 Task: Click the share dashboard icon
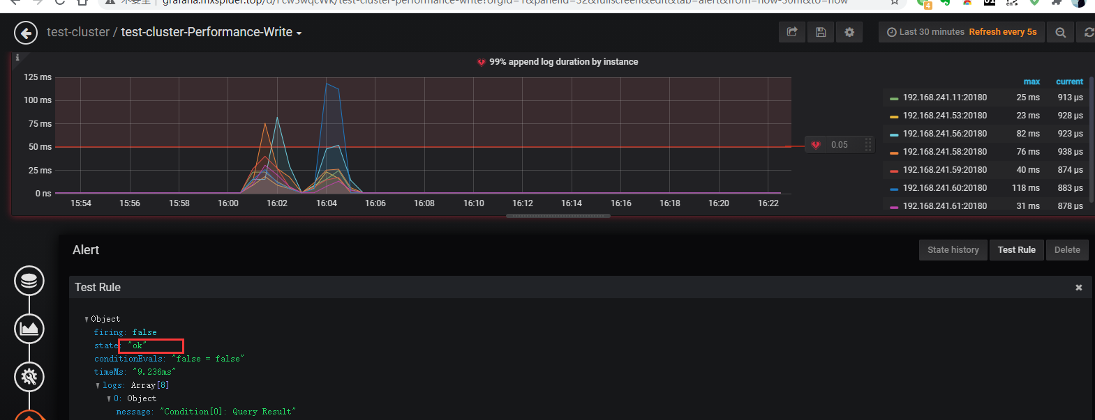click(792, 32)
